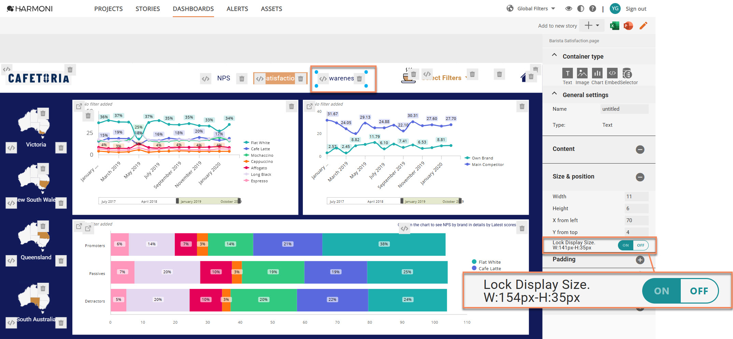733x339 pixels.
Task: Select the NPS dashboard tab
Action: 224,78
